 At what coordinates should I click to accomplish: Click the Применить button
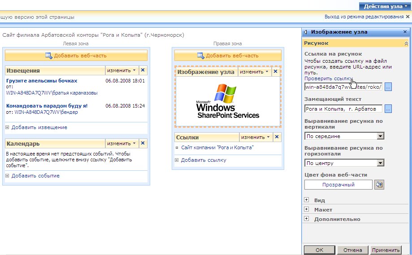point(386,250)
